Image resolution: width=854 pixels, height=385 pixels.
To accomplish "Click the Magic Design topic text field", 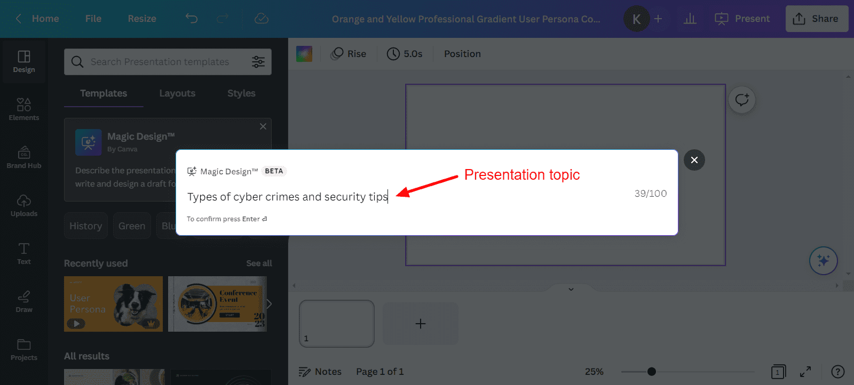I will click(x=406, y=197).
